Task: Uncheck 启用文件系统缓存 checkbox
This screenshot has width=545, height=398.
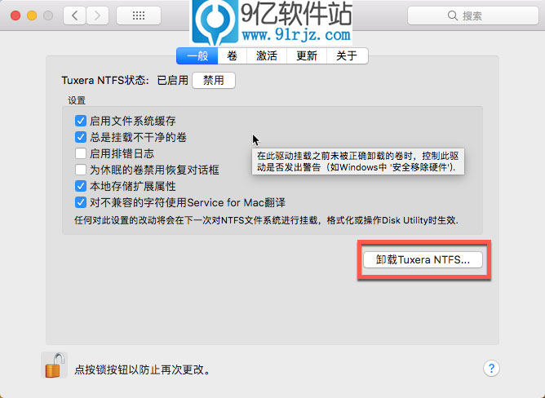Action: tap(81, 121)
